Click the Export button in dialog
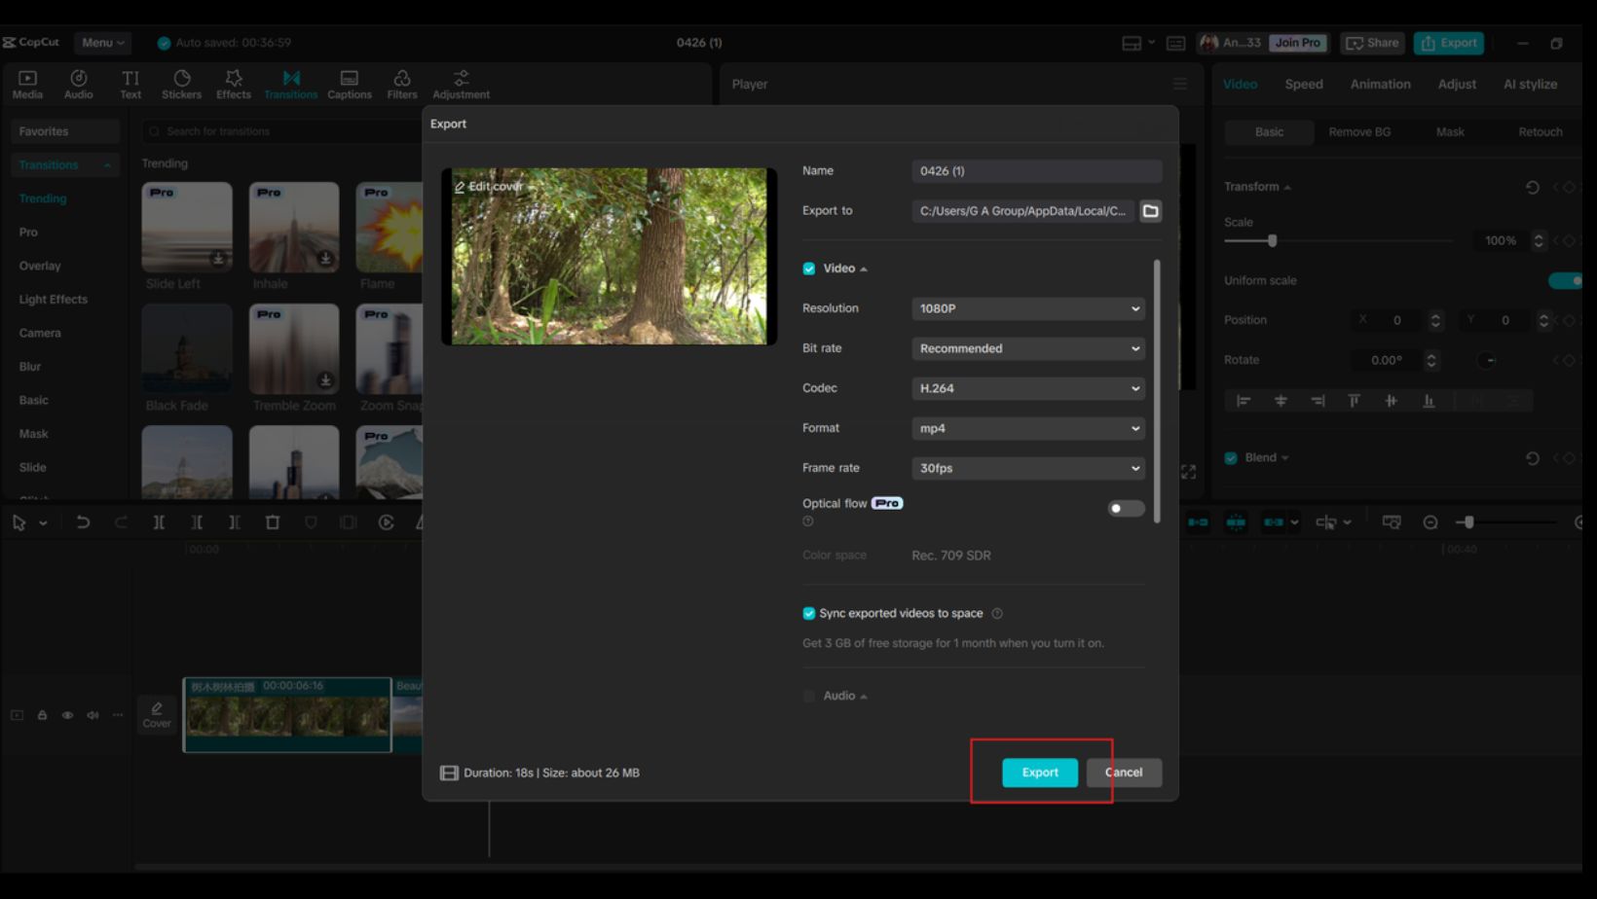This screenshot has height=899, width=1597. pos(1040,773)
